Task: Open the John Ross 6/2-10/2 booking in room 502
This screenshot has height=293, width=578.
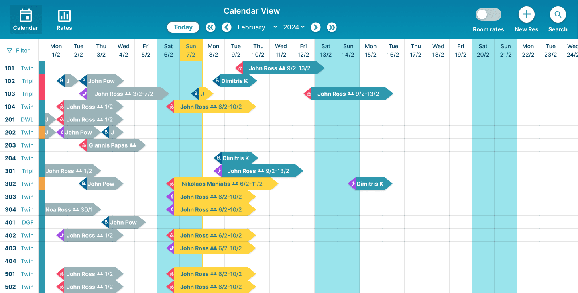Action: 211,287
